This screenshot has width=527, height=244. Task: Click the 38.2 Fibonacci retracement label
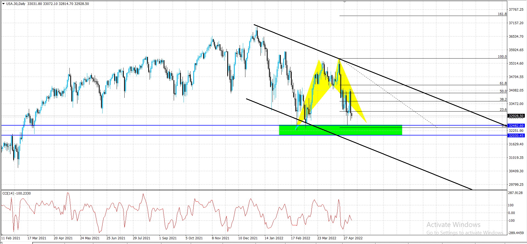pyautogui.click(x=503, y=99)
